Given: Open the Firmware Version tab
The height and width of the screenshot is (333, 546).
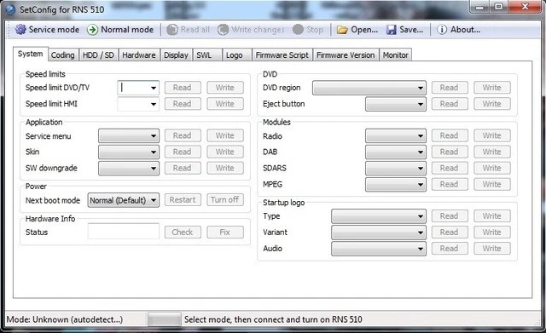Looking at the screenshot, I should (346, 55).
